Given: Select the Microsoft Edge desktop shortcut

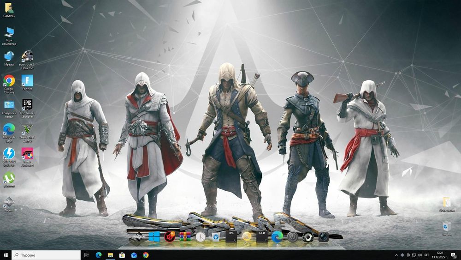Looking at the screenshot, I should coord(9,133).
